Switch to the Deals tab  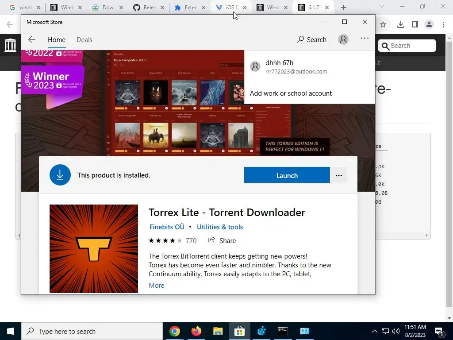click(84, 39)
